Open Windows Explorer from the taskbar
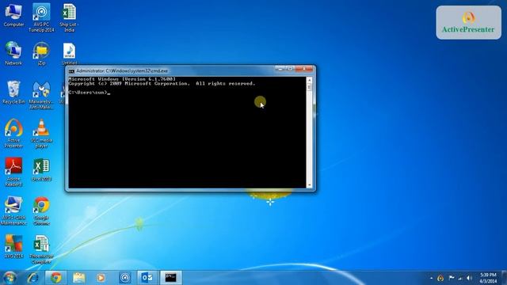 (x=78, y=278)
